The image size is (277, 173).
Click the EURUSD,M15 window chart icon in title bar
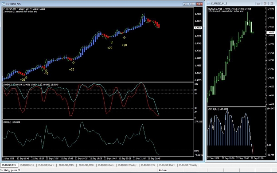(209, 4)
